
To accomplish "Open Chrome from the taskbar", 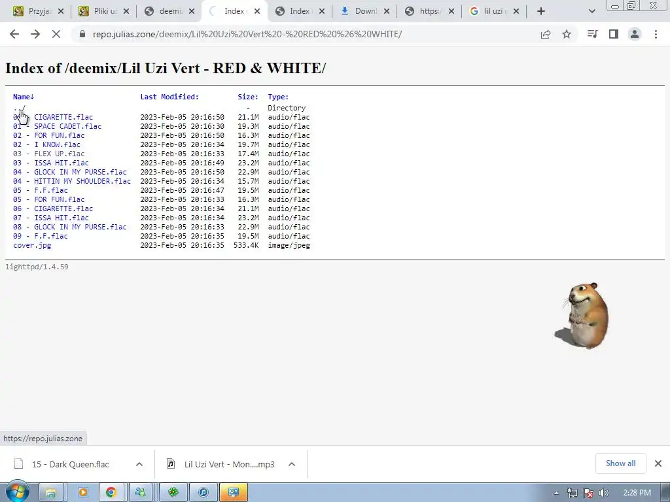I will coord(111,493).
